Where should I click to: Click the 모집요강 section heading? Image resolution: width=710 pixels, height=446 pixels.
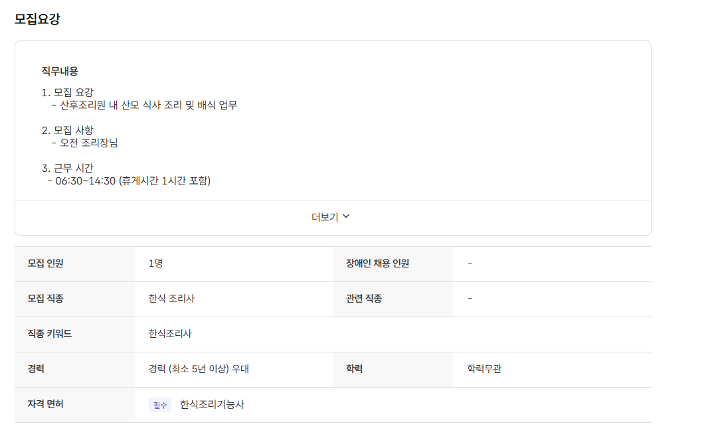pyautogui.click(x=37, y=19)
